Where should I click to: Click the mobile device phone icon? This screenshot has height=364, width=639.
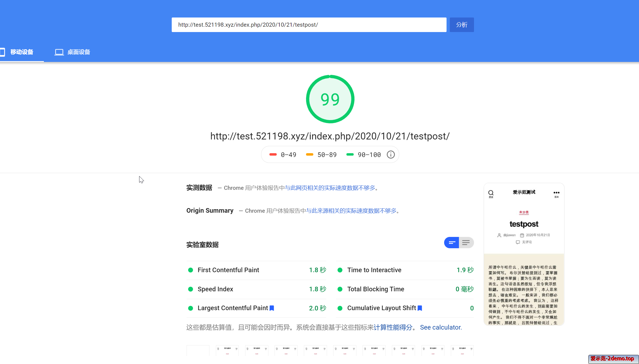(3, 52)
